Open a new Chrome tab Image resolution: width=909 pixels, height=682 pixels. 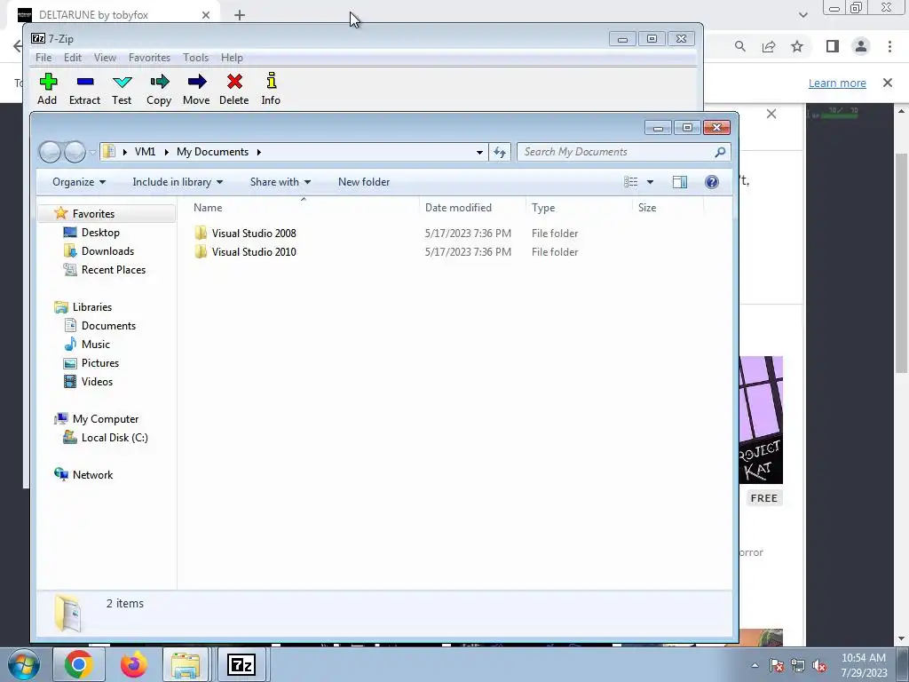(240, 15)
